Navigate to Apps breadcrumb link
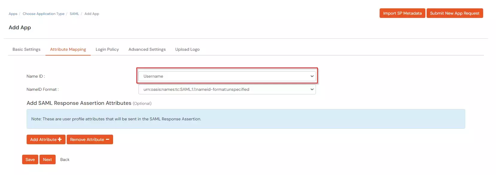 pos(13,14)
